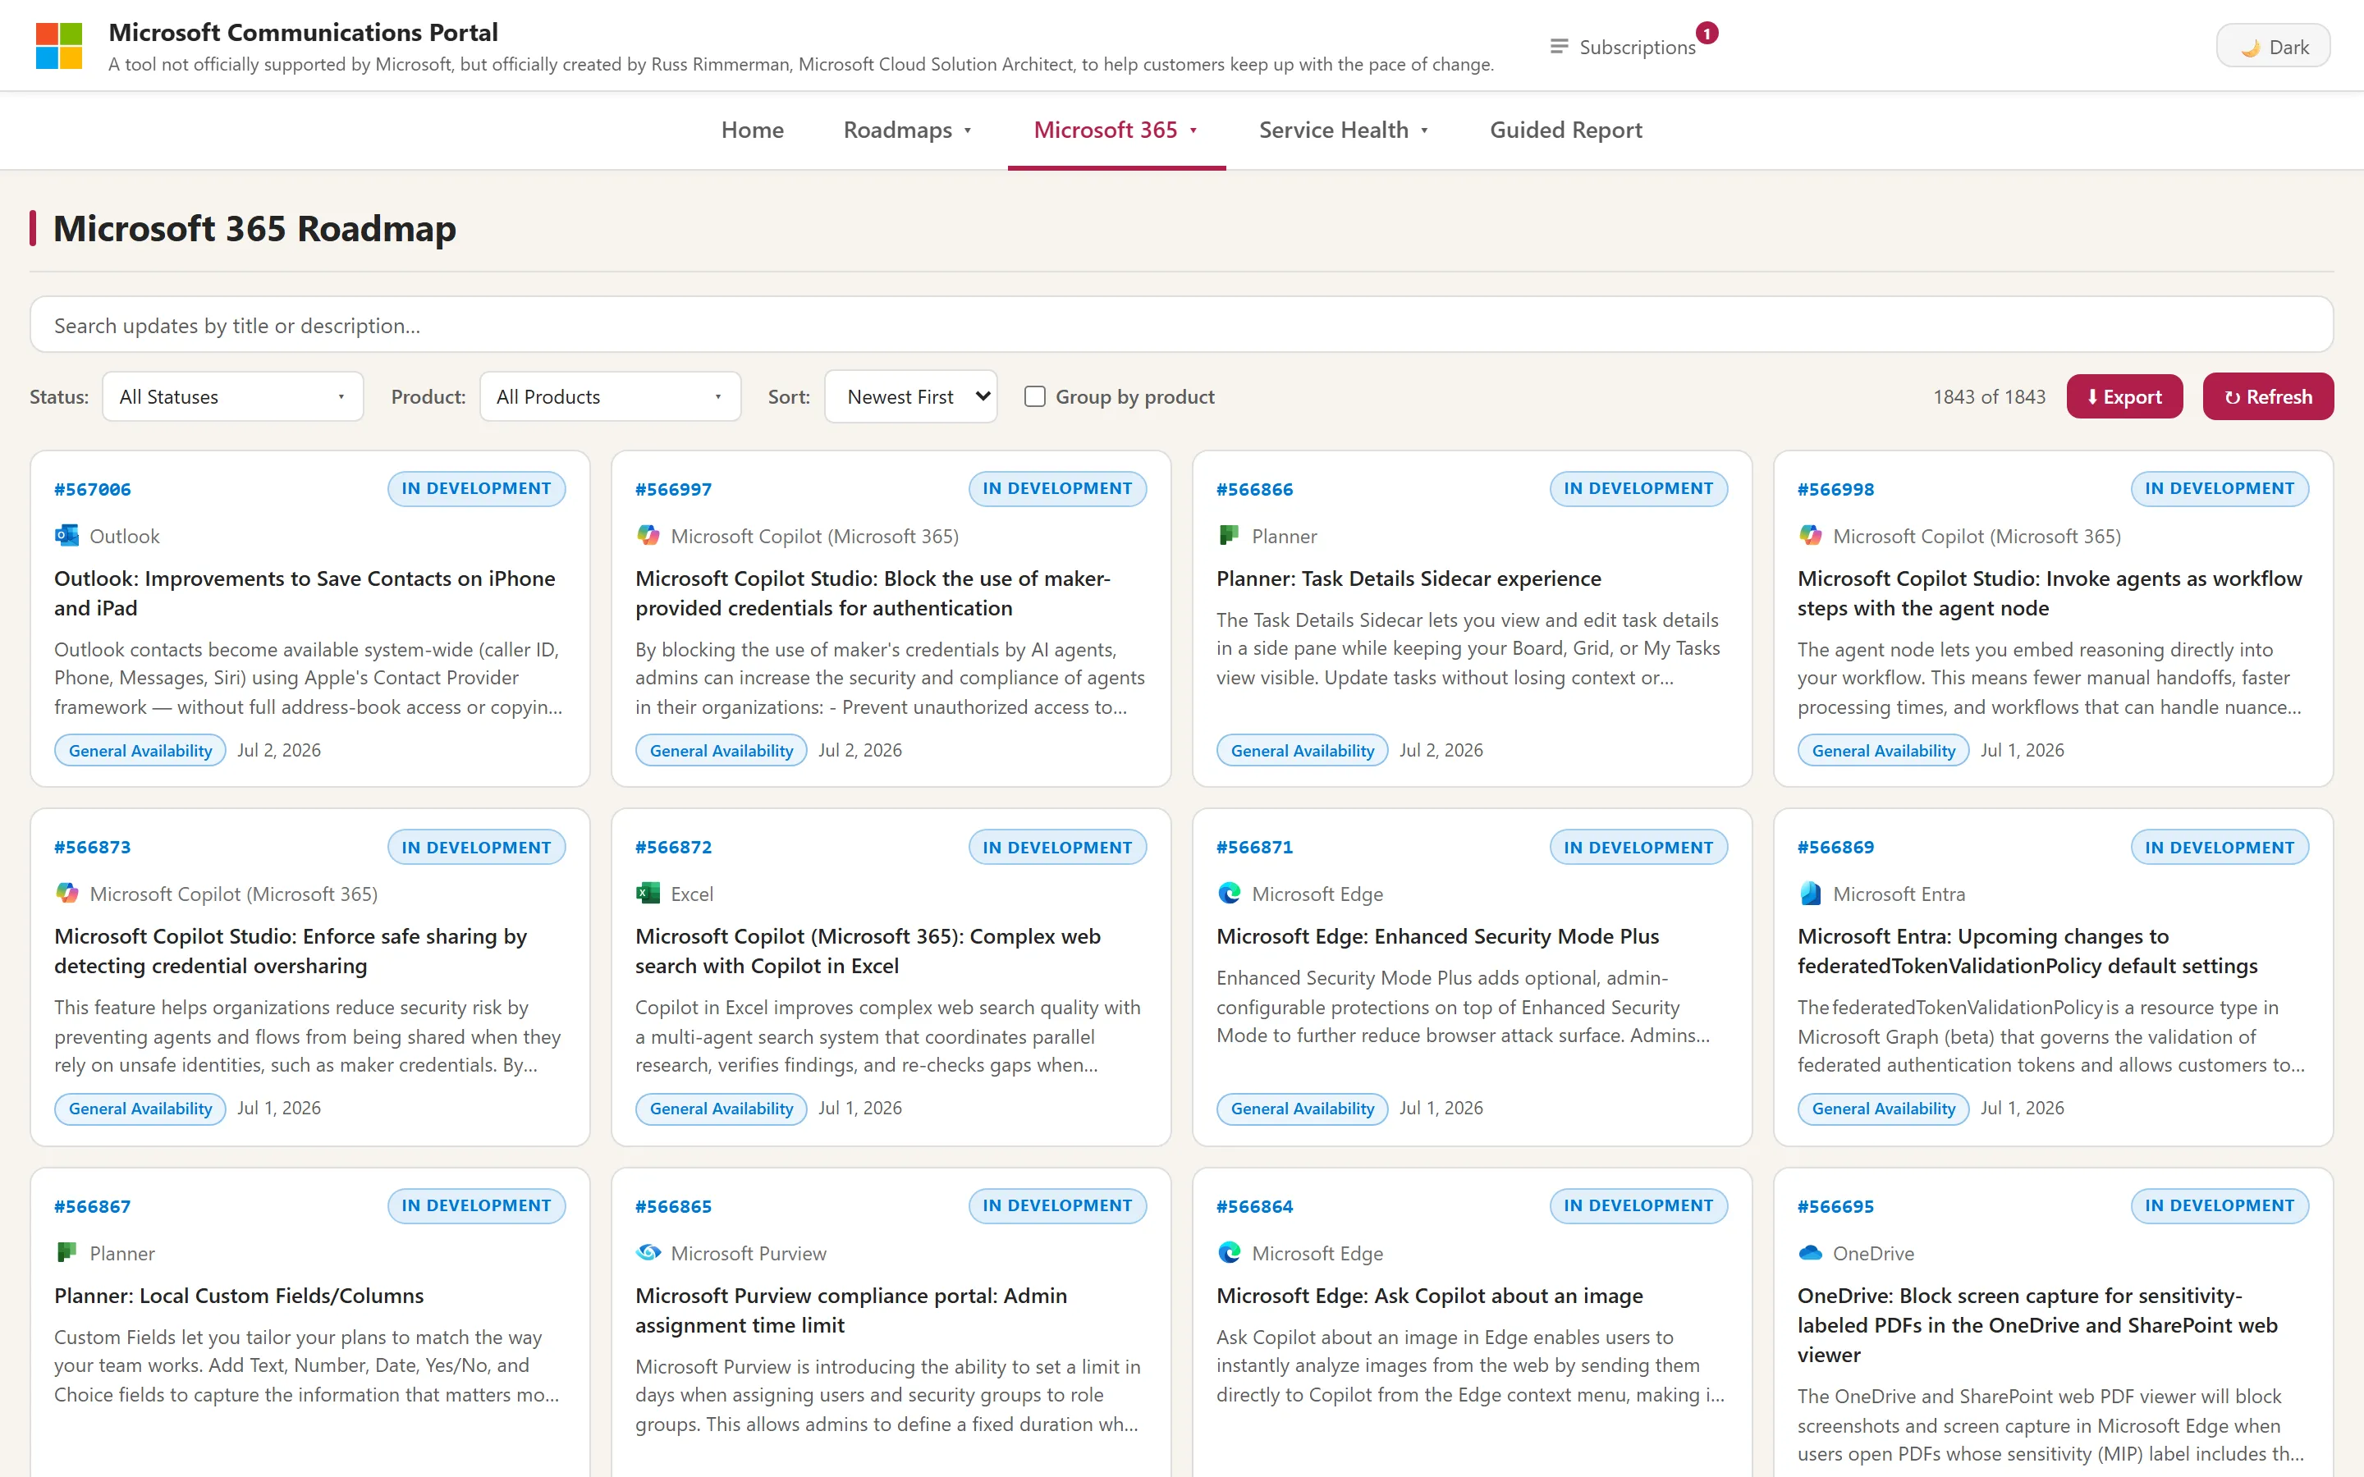Open the Service Health menu

(1345, 130)
